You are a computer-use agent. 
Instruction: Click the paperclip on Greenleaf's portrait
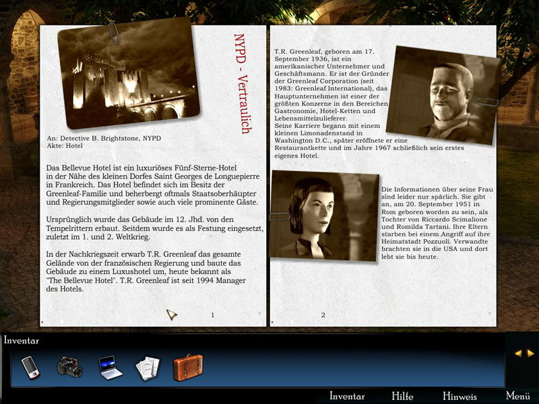point(487,102)
